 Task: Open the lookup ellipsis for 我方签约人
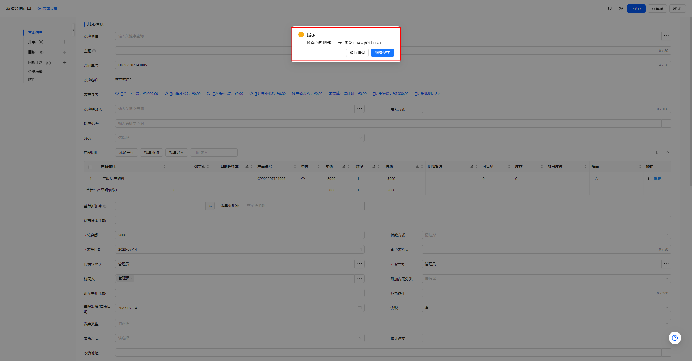point(360,264)
